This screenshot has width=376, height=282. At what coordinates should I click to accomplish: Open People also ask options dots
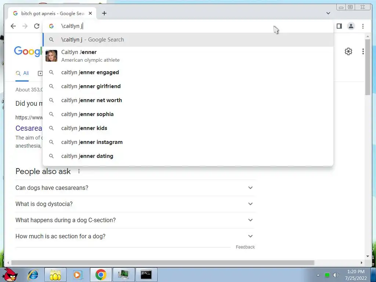click(x=79, y=171)
